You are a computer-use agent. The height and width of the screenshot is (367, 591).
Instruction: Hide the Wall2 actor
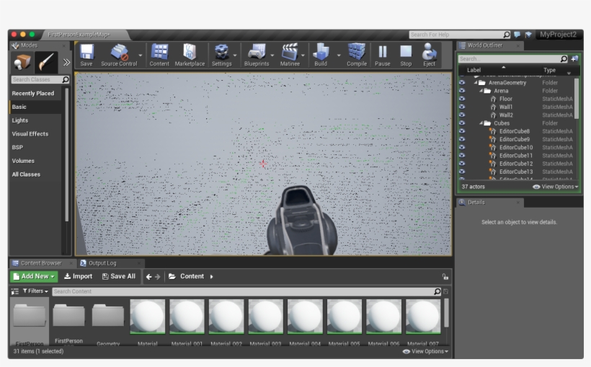click(x=462, y=115)
